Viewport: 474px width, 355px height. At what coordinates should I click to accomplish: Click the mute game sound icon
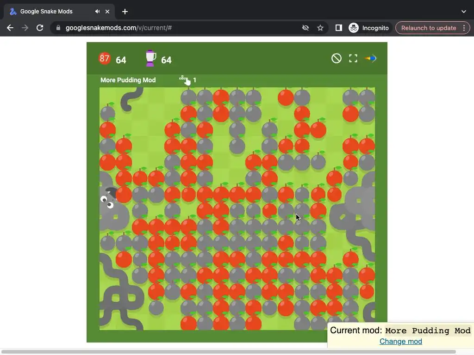click(336, 58)
